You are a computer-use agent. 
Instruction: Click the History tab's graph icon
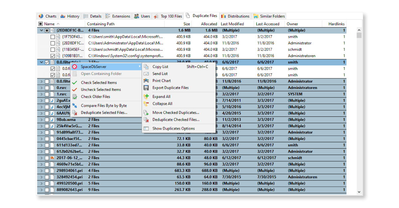pyautogui.click(x=63, y=16)
